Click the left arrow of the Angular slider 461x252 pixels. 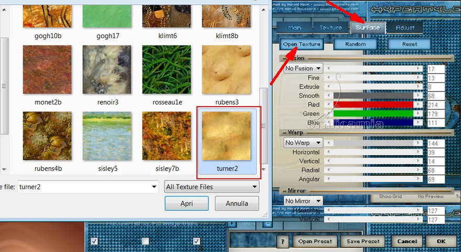point(328,179)
